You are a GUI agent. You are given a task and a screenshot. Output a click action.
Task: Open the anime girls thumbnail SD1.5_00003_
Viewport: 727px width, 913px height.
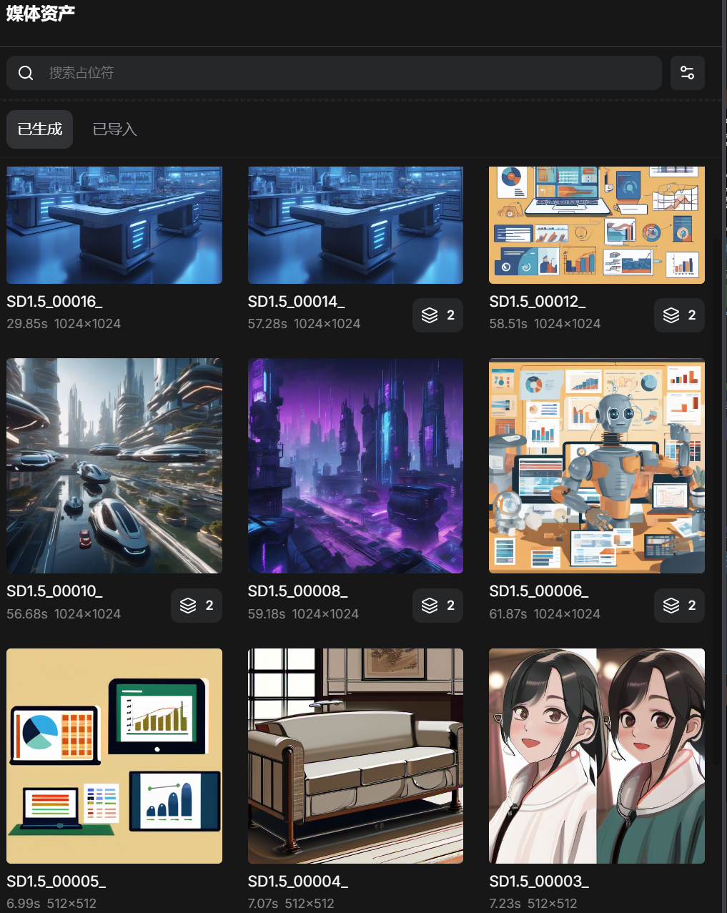(597, 756)
